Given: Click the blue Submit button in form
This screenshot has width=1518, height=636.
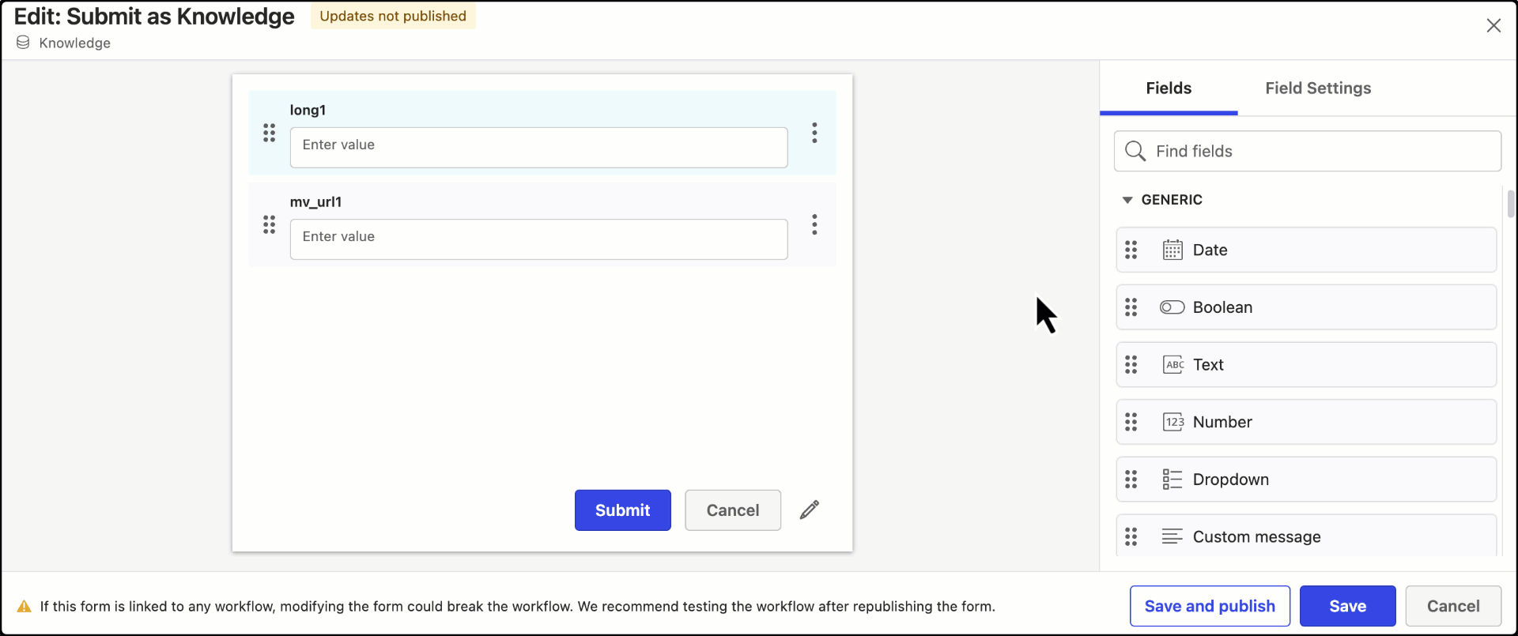Looking at the screenshot, I should [622, 510].
